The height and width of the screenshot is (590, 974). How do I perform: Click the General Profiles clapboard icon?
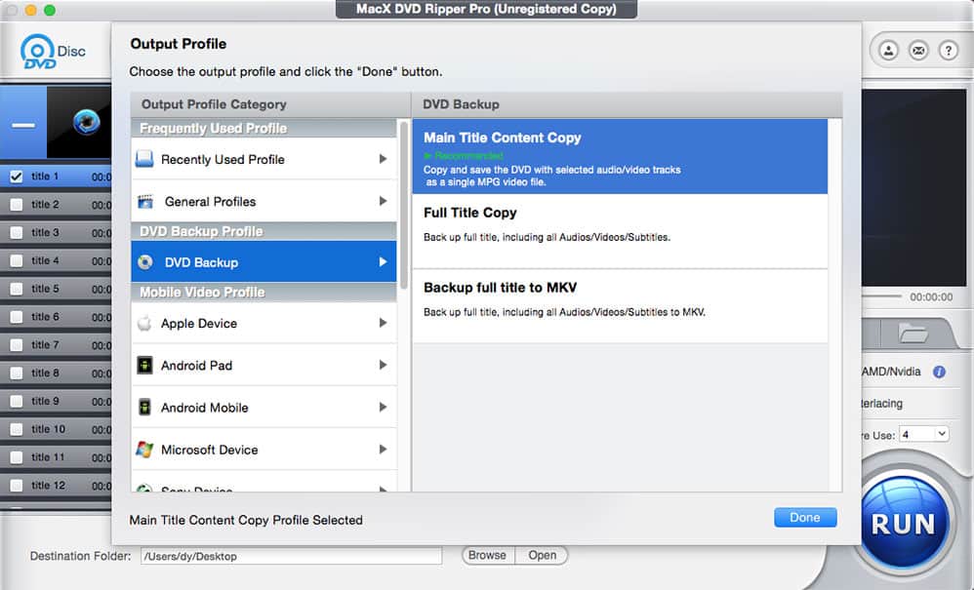tap(145, 201)
